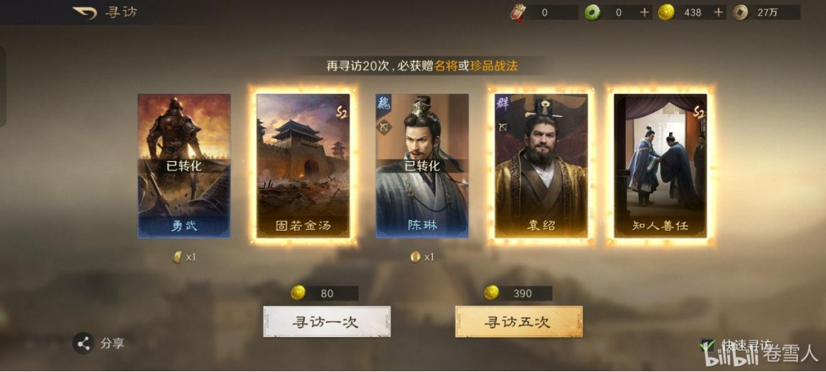This screenshot has height=372, width=826.
Task: Tap the copper coin icon beside 27万
Action: 740,12
